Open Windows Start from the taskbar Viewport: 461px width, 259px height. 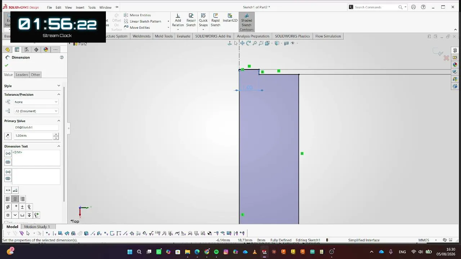(x=130, y=252)
